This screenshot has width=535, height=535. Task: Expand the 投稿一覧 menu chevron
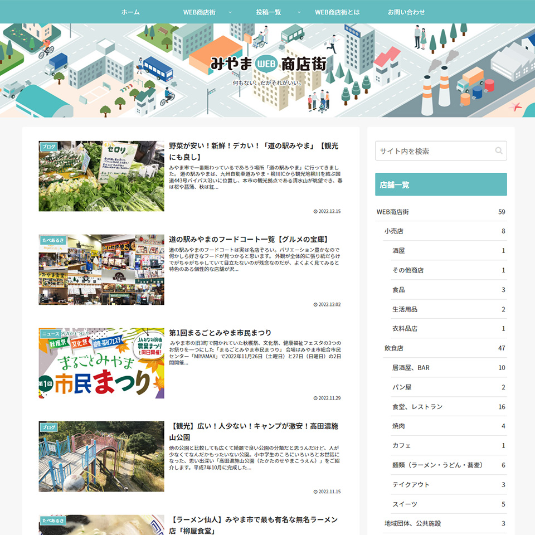click(299, 12)
